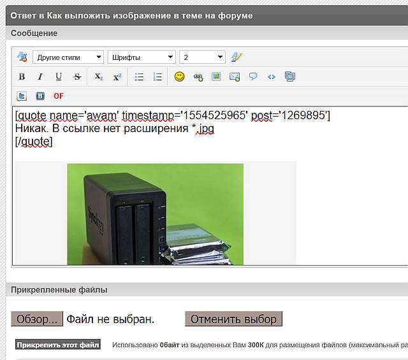Open the smiley emoticon picker
Viewport: 408px width, 360px height.
click(x=180, y=76)
